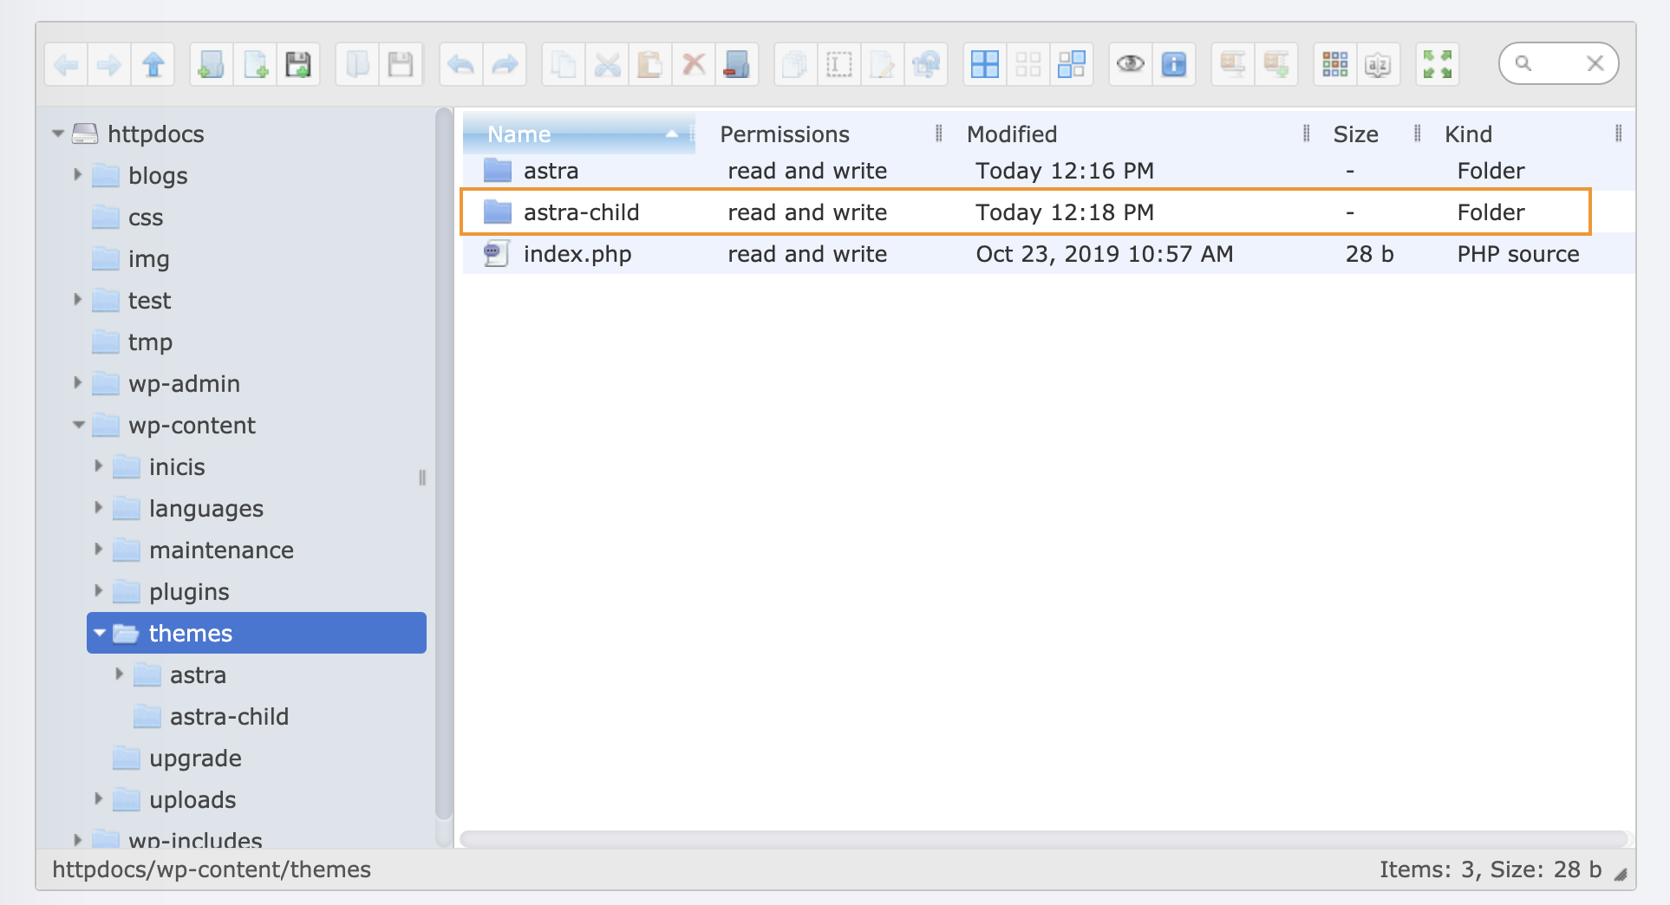Create a new empty file
This screenshot has height=905, width=1670.
[x=255, y=64]
